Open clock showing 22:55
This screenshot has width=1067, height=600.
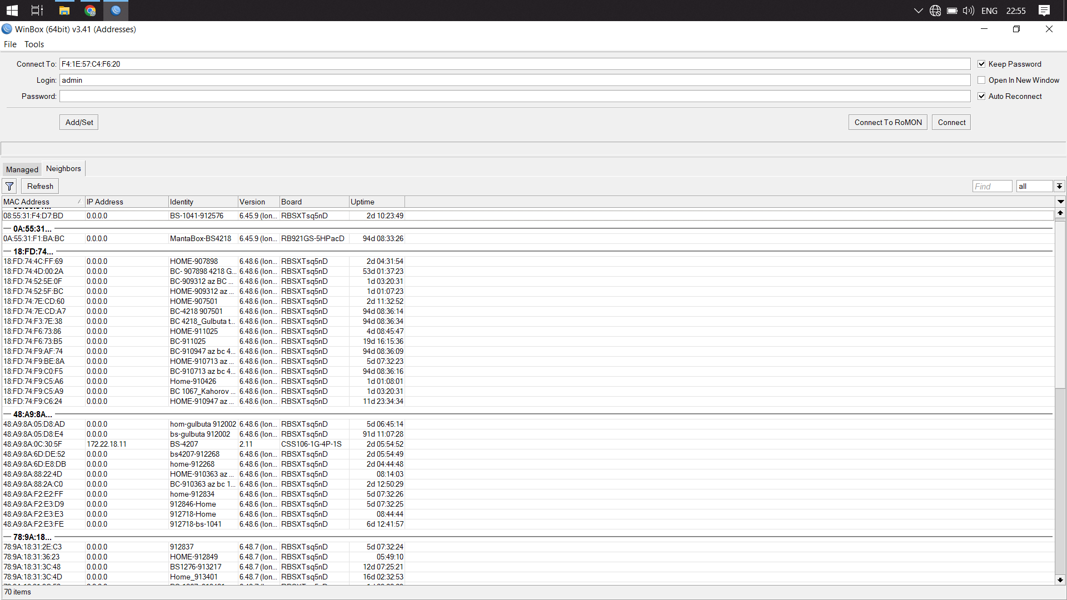coord(1016,11)
